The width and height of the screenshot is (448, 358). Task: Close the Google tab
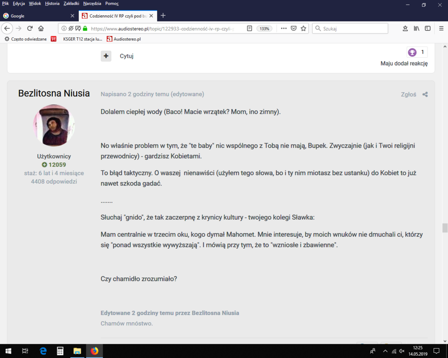tap(72, 16)
